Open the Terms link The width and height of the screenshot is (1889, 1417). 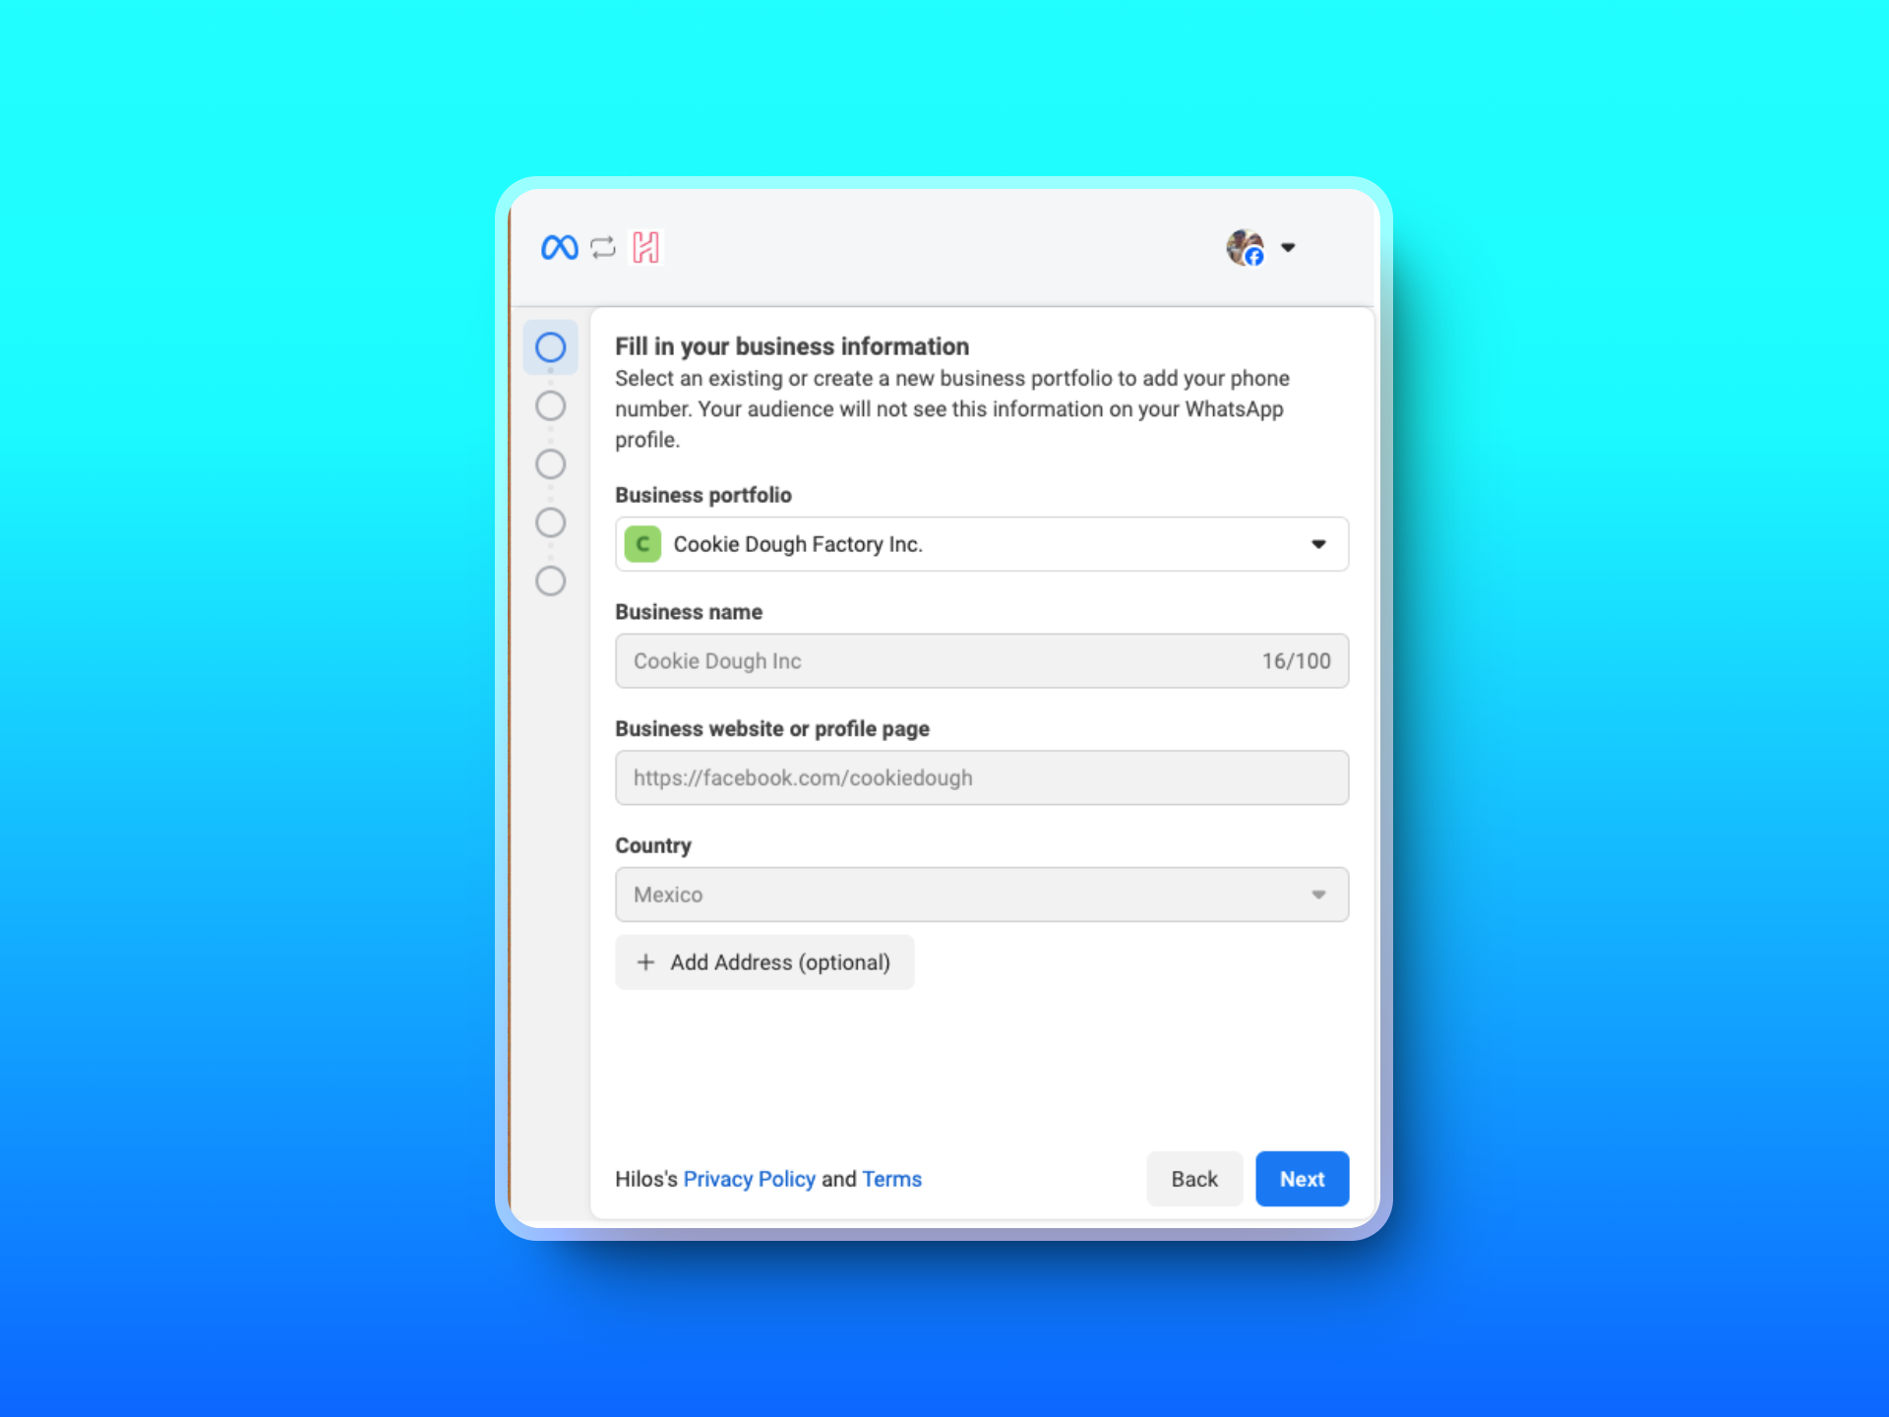(891, 1179)
